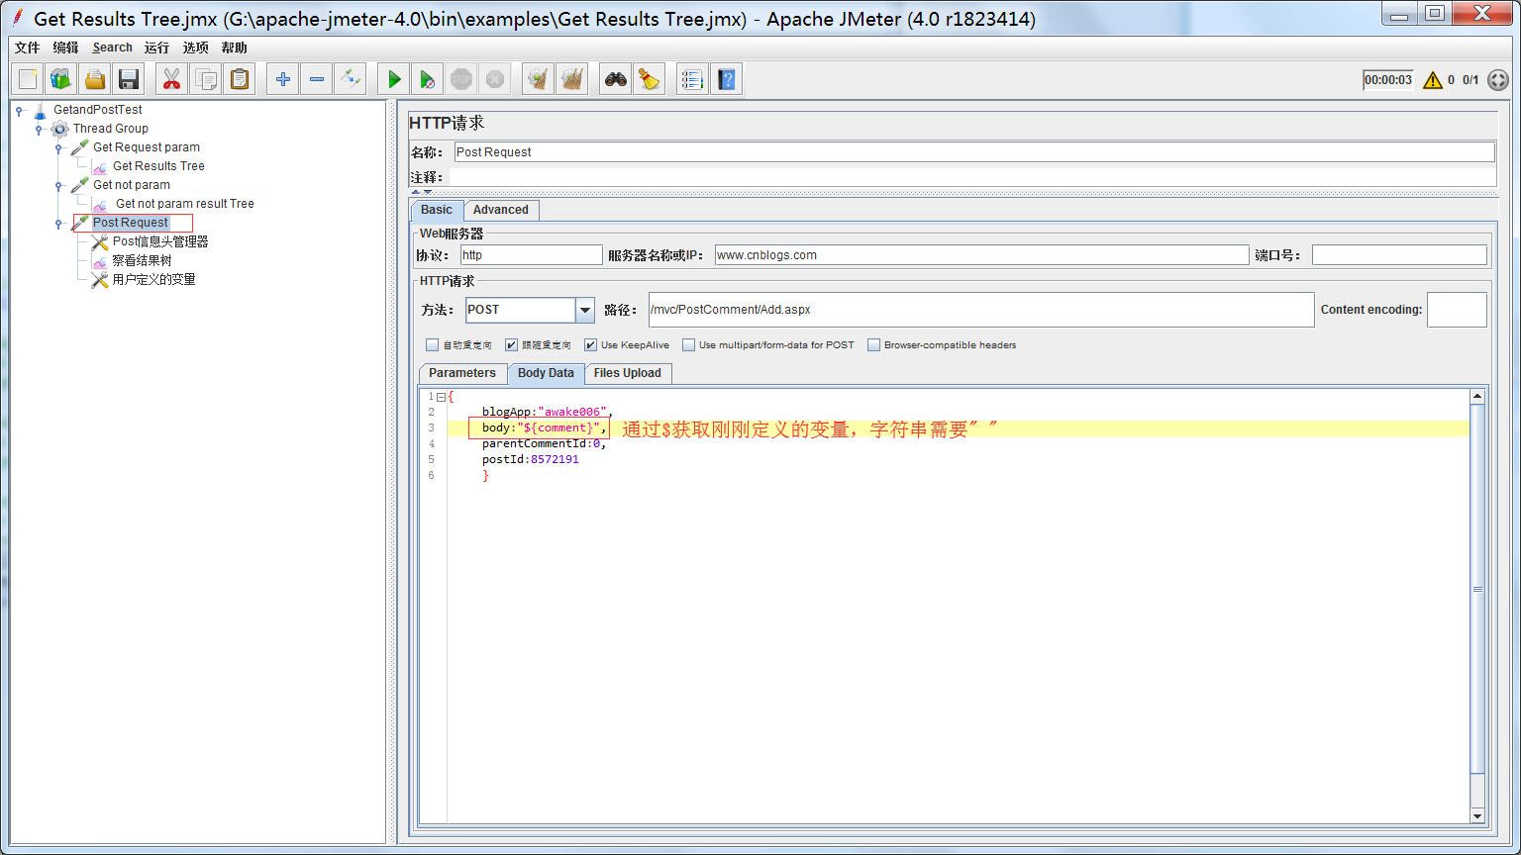Screen dimensions: 1521x855
Task: Click the body data scrollbar down arrow
Action: point(1477,816)
